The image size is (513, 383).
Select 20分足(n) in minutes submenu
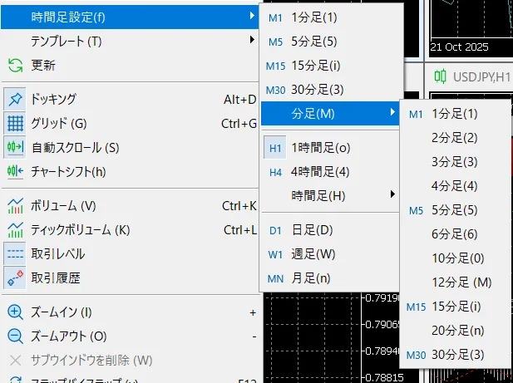[457, 331]
